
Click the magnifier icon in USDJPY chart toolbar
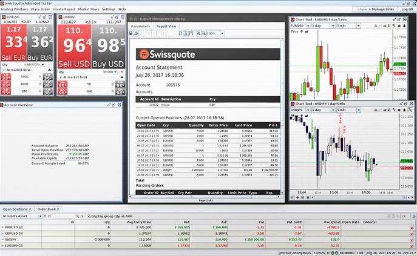coord(393,110)
